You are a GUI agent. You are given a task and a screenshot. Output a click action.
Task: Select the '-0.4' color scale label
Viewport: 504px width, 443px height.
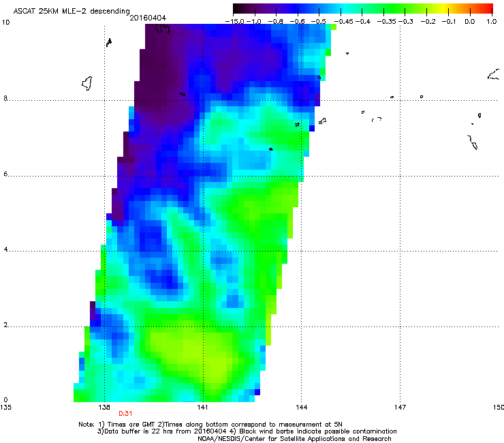[x=363, y=22]
